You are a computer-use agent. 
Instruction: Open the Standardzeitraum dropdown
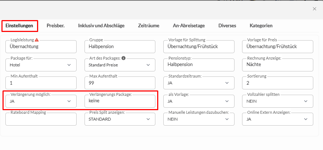pyautogui.click(x=199, y=83)
